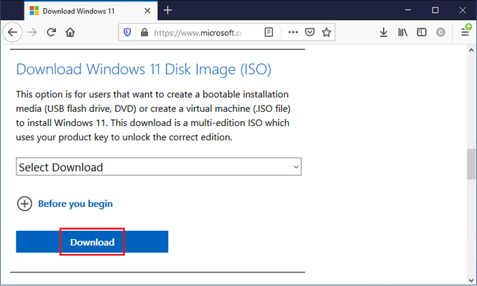Minimize the Firefox window
The image size is (477, 286).
click(408, 10)
